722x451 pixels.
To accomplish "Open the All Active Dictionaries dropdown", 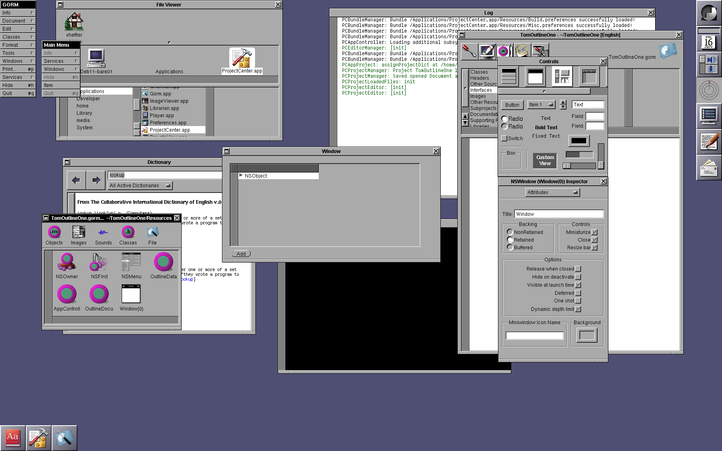I will (140, 185).
